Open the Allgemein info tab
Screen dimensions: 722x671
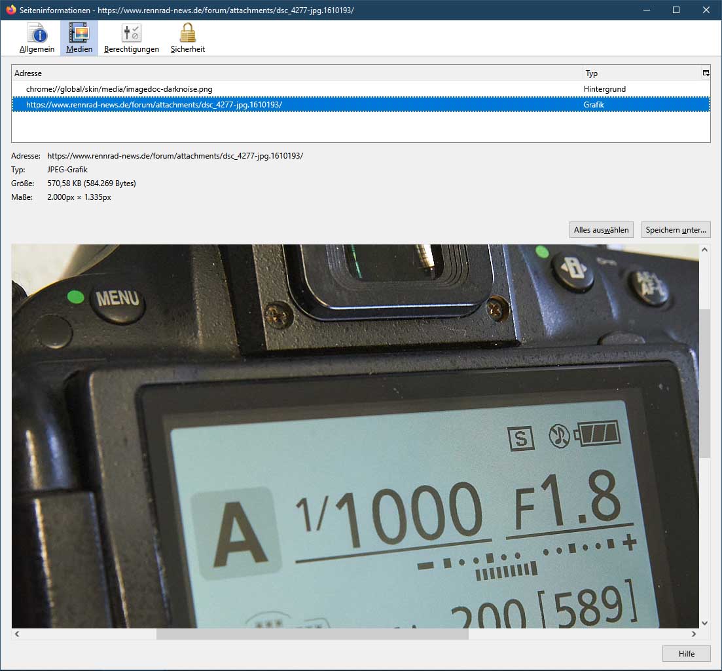[x=37, y=38]
